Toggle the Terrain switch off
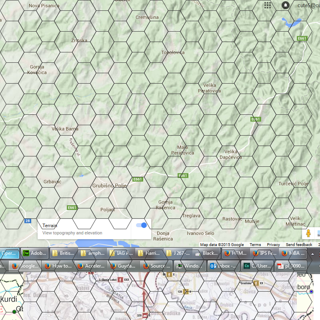The height and width of the screenshot is (320, 320). 141,225
